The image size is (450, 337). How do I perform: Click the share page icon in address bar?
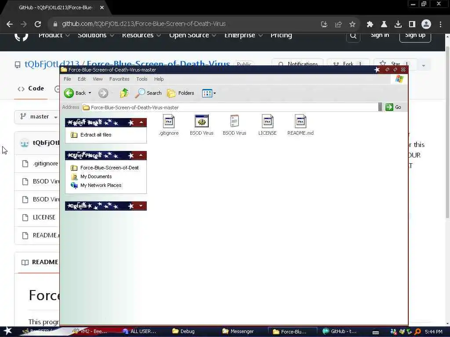[x=338, y=25]
